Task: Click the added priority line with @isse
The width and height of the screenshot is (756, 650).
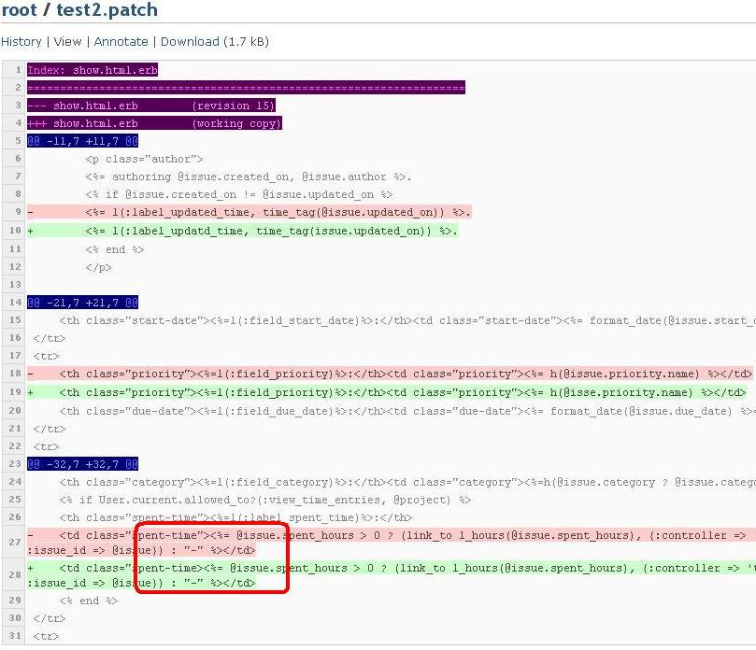Action: (387, 392)
